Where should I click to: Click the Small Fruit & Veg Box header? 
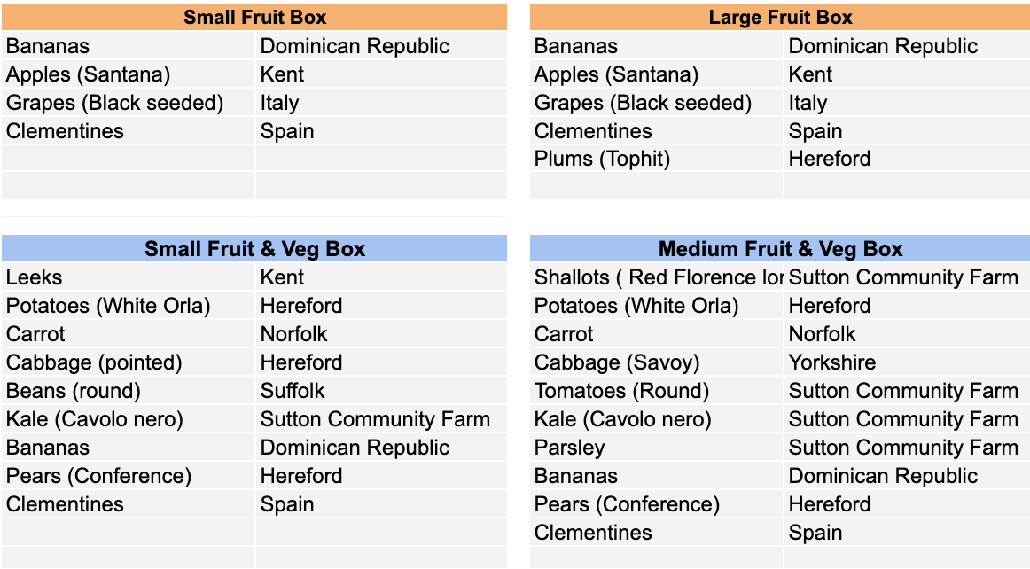254,248
